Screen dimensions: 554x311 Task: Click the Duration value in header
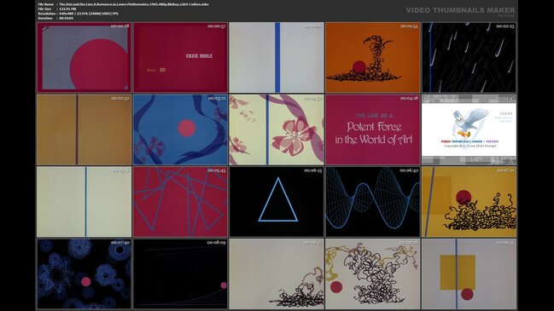coord(66,18)
